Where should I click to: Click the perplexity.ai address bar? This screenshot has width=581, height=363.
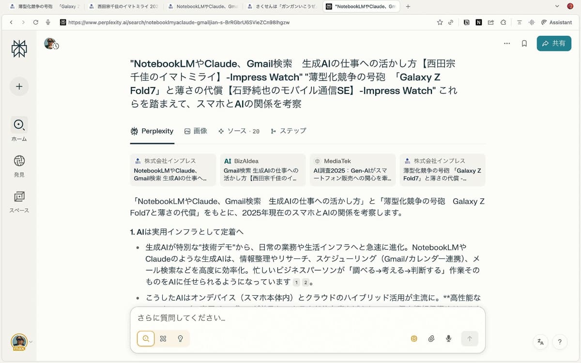click(x=179, y=22)
